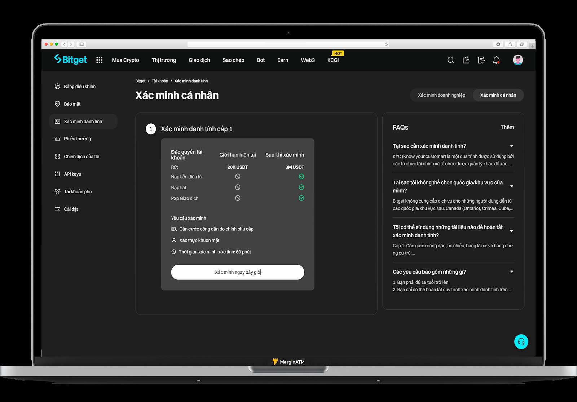The height and width of the screenshot is (402, 577).
Task: Click Căn cước công dân requirement text
Action: click(x=216, y=229)
